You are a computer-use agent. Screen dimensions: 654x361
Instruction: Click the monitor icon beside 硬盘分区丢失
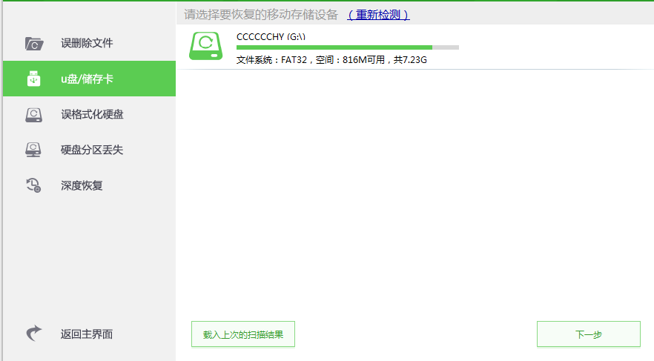(34, 150)
